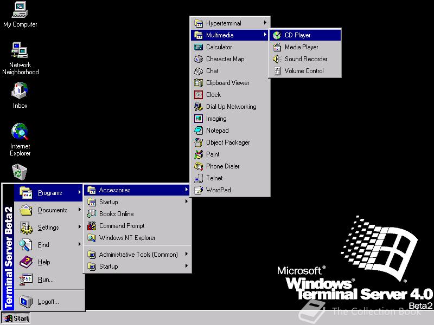Image resolution: width=434 pixels, height=325 pixels.
Task: Click the Sound Recorder speaker icon
Action: (x=277, y=59)
